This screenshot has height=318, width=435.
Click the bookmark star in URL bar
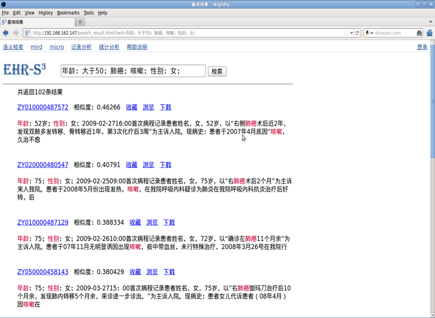coord(346,33)
